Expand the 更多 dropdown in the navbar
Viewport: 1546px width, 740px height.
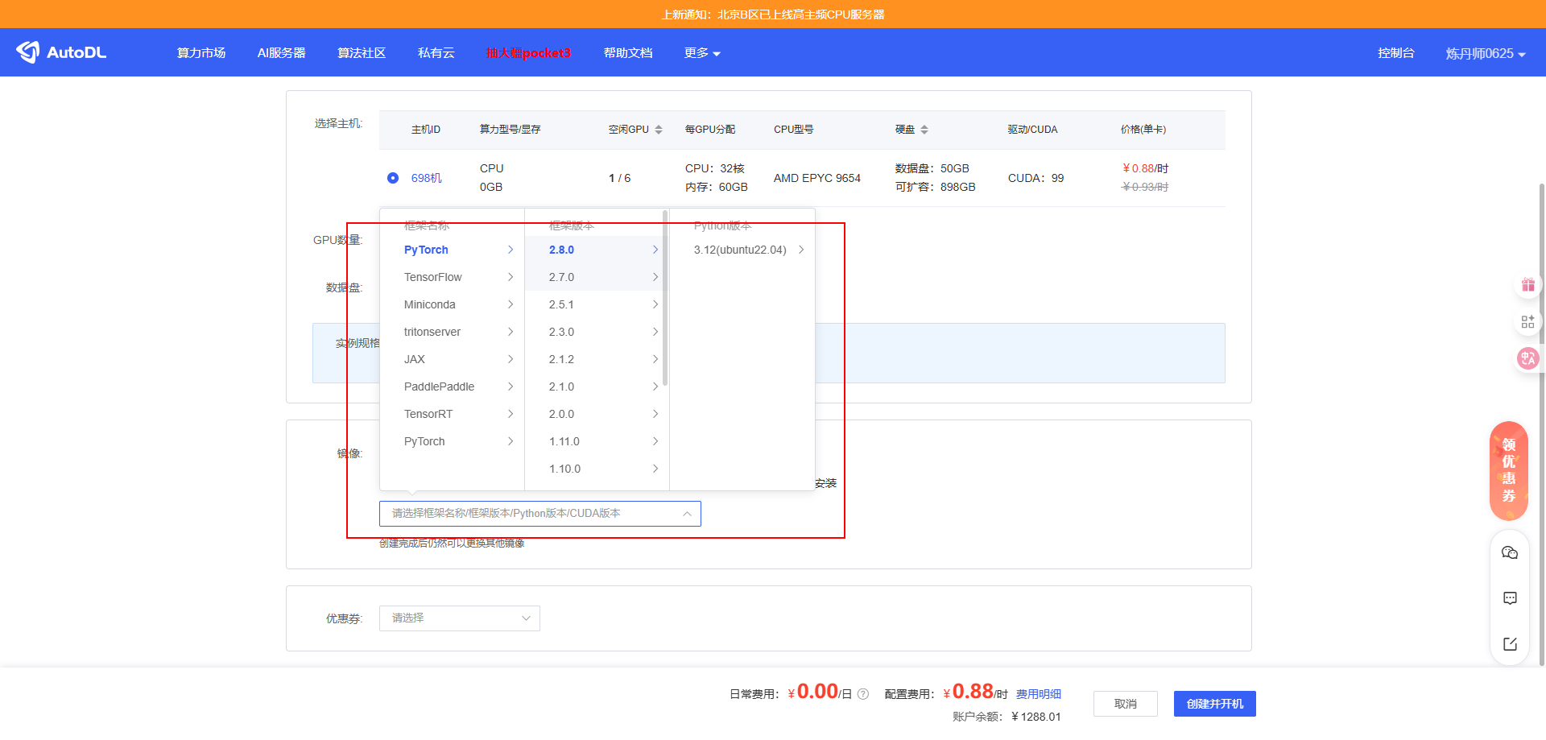tap(702, 52)
